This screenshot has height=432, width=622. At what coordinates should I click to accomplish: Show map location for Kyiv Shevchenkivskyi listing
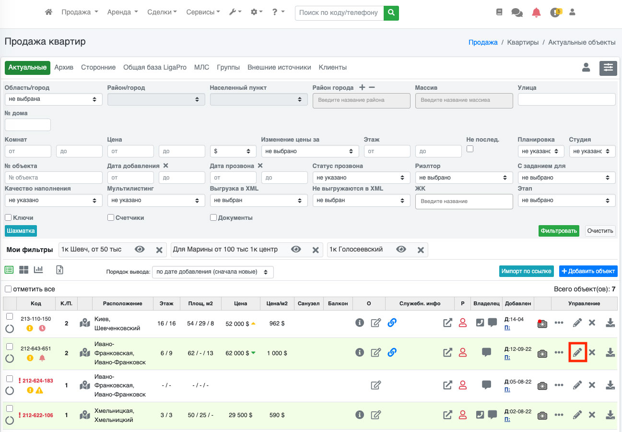[x=85, y=324]
